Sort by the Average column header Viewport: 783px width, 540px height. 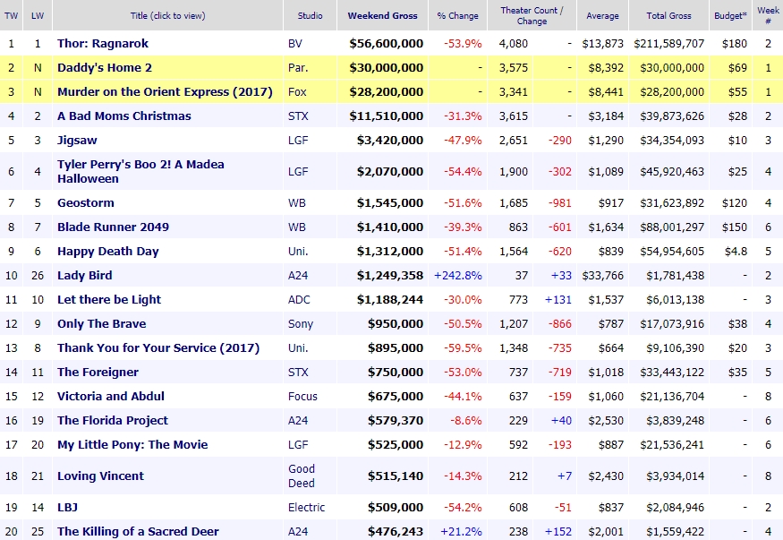tap(603, 15)
